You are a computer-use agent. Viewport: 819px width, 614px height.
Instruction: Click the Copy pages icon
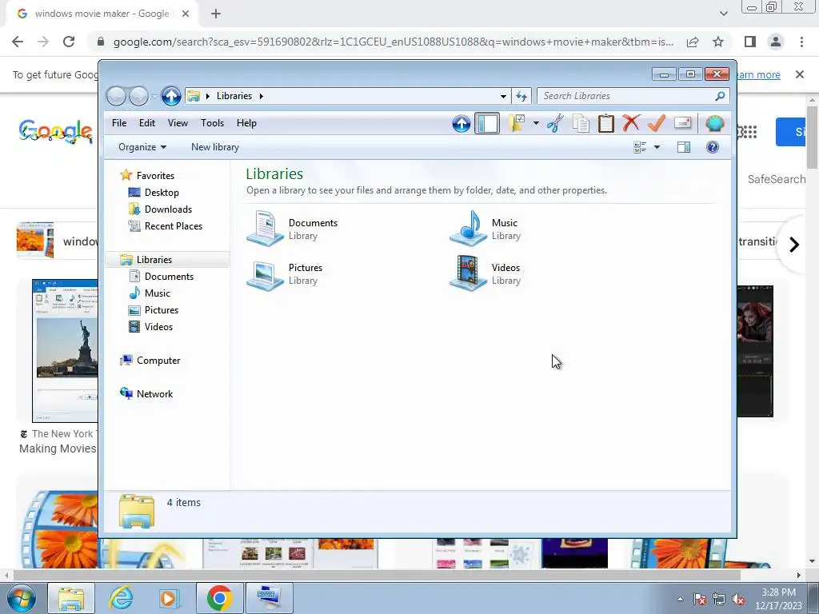(x=581, y=124)
